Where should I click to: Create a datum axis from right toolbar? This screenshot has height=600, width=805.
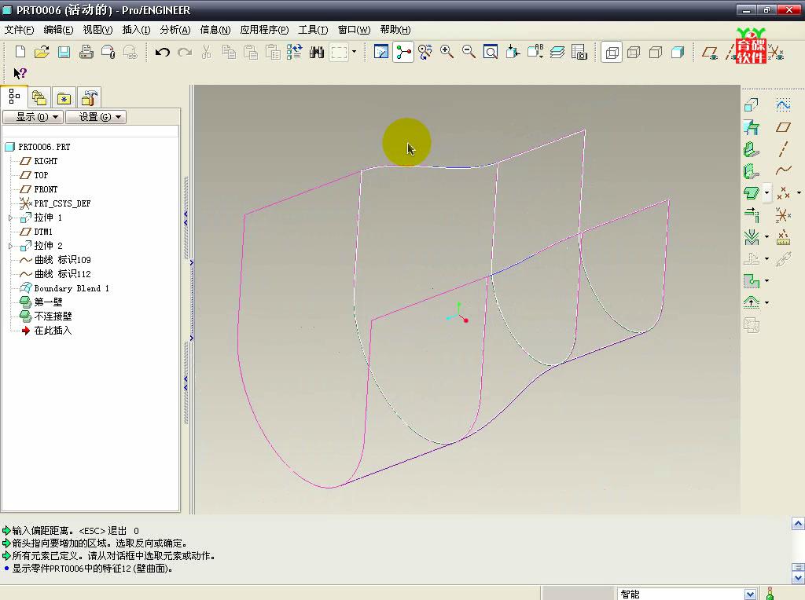click(x=784, y=149)
